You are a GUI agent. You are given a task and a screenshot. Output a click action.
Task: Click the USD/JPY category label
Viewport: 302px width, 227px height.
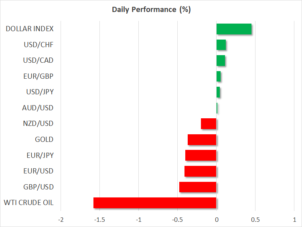pyautogui.click(x=39, y=92)
